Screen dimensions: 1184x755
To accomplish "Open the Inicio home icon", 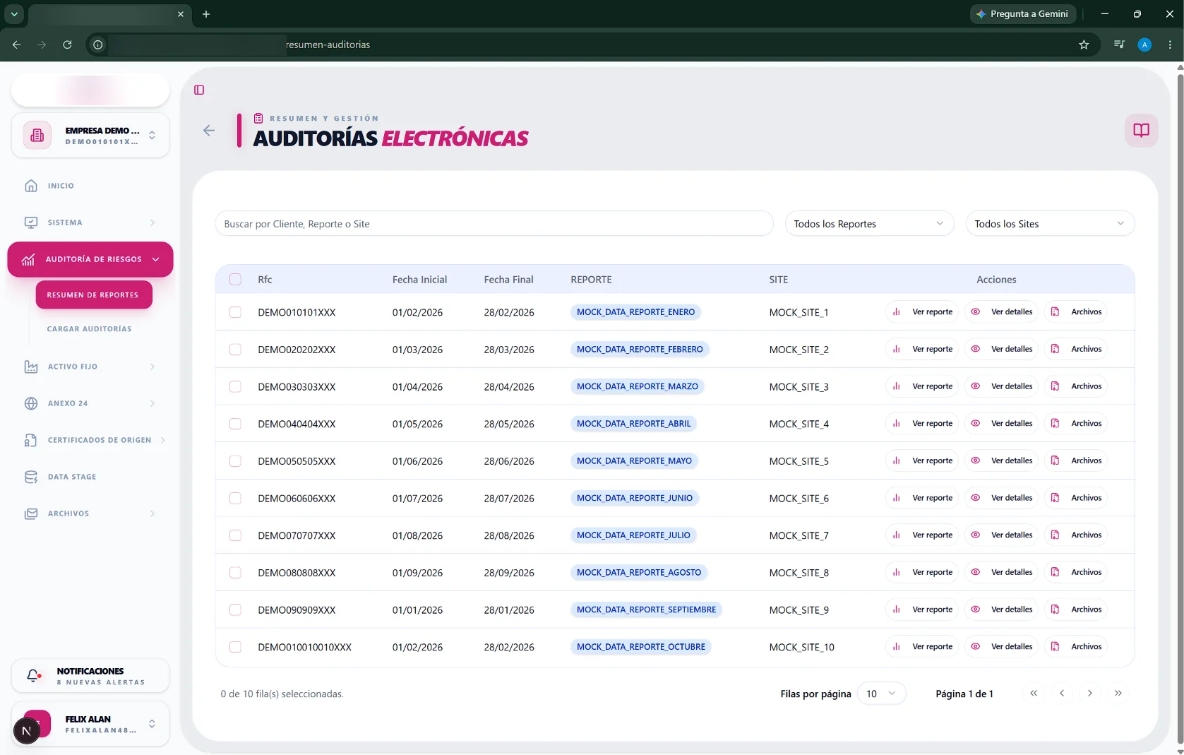I will [x=31, y=186].
